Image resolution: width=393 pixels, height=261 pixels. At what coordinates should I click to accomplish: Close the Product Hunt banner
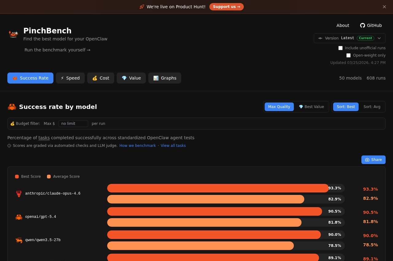point(384,7)
